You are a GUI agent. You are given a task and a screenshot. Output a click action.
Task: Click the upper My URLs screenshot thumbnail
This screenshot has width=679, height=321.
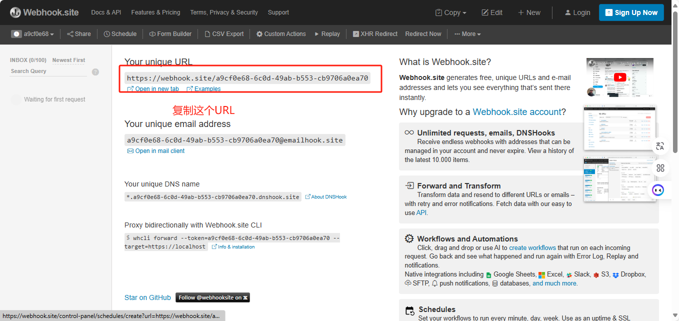click(x=620, y=128)
